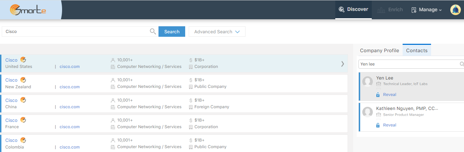464x152 pixels.
Task: Open the Cisco United States company link
Action: click(11, 60)
